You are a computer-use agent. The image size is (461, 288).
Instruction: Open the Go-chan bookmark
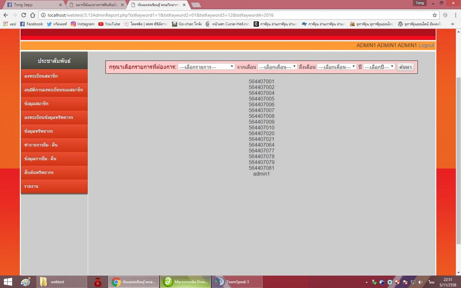click(x=187, y=24)
